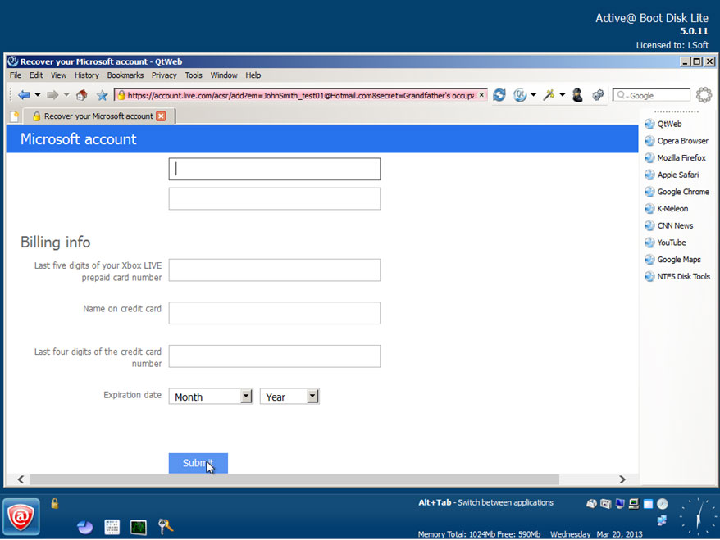
Task: Reload the page with the refresh icon
Action: coord(499,95)
